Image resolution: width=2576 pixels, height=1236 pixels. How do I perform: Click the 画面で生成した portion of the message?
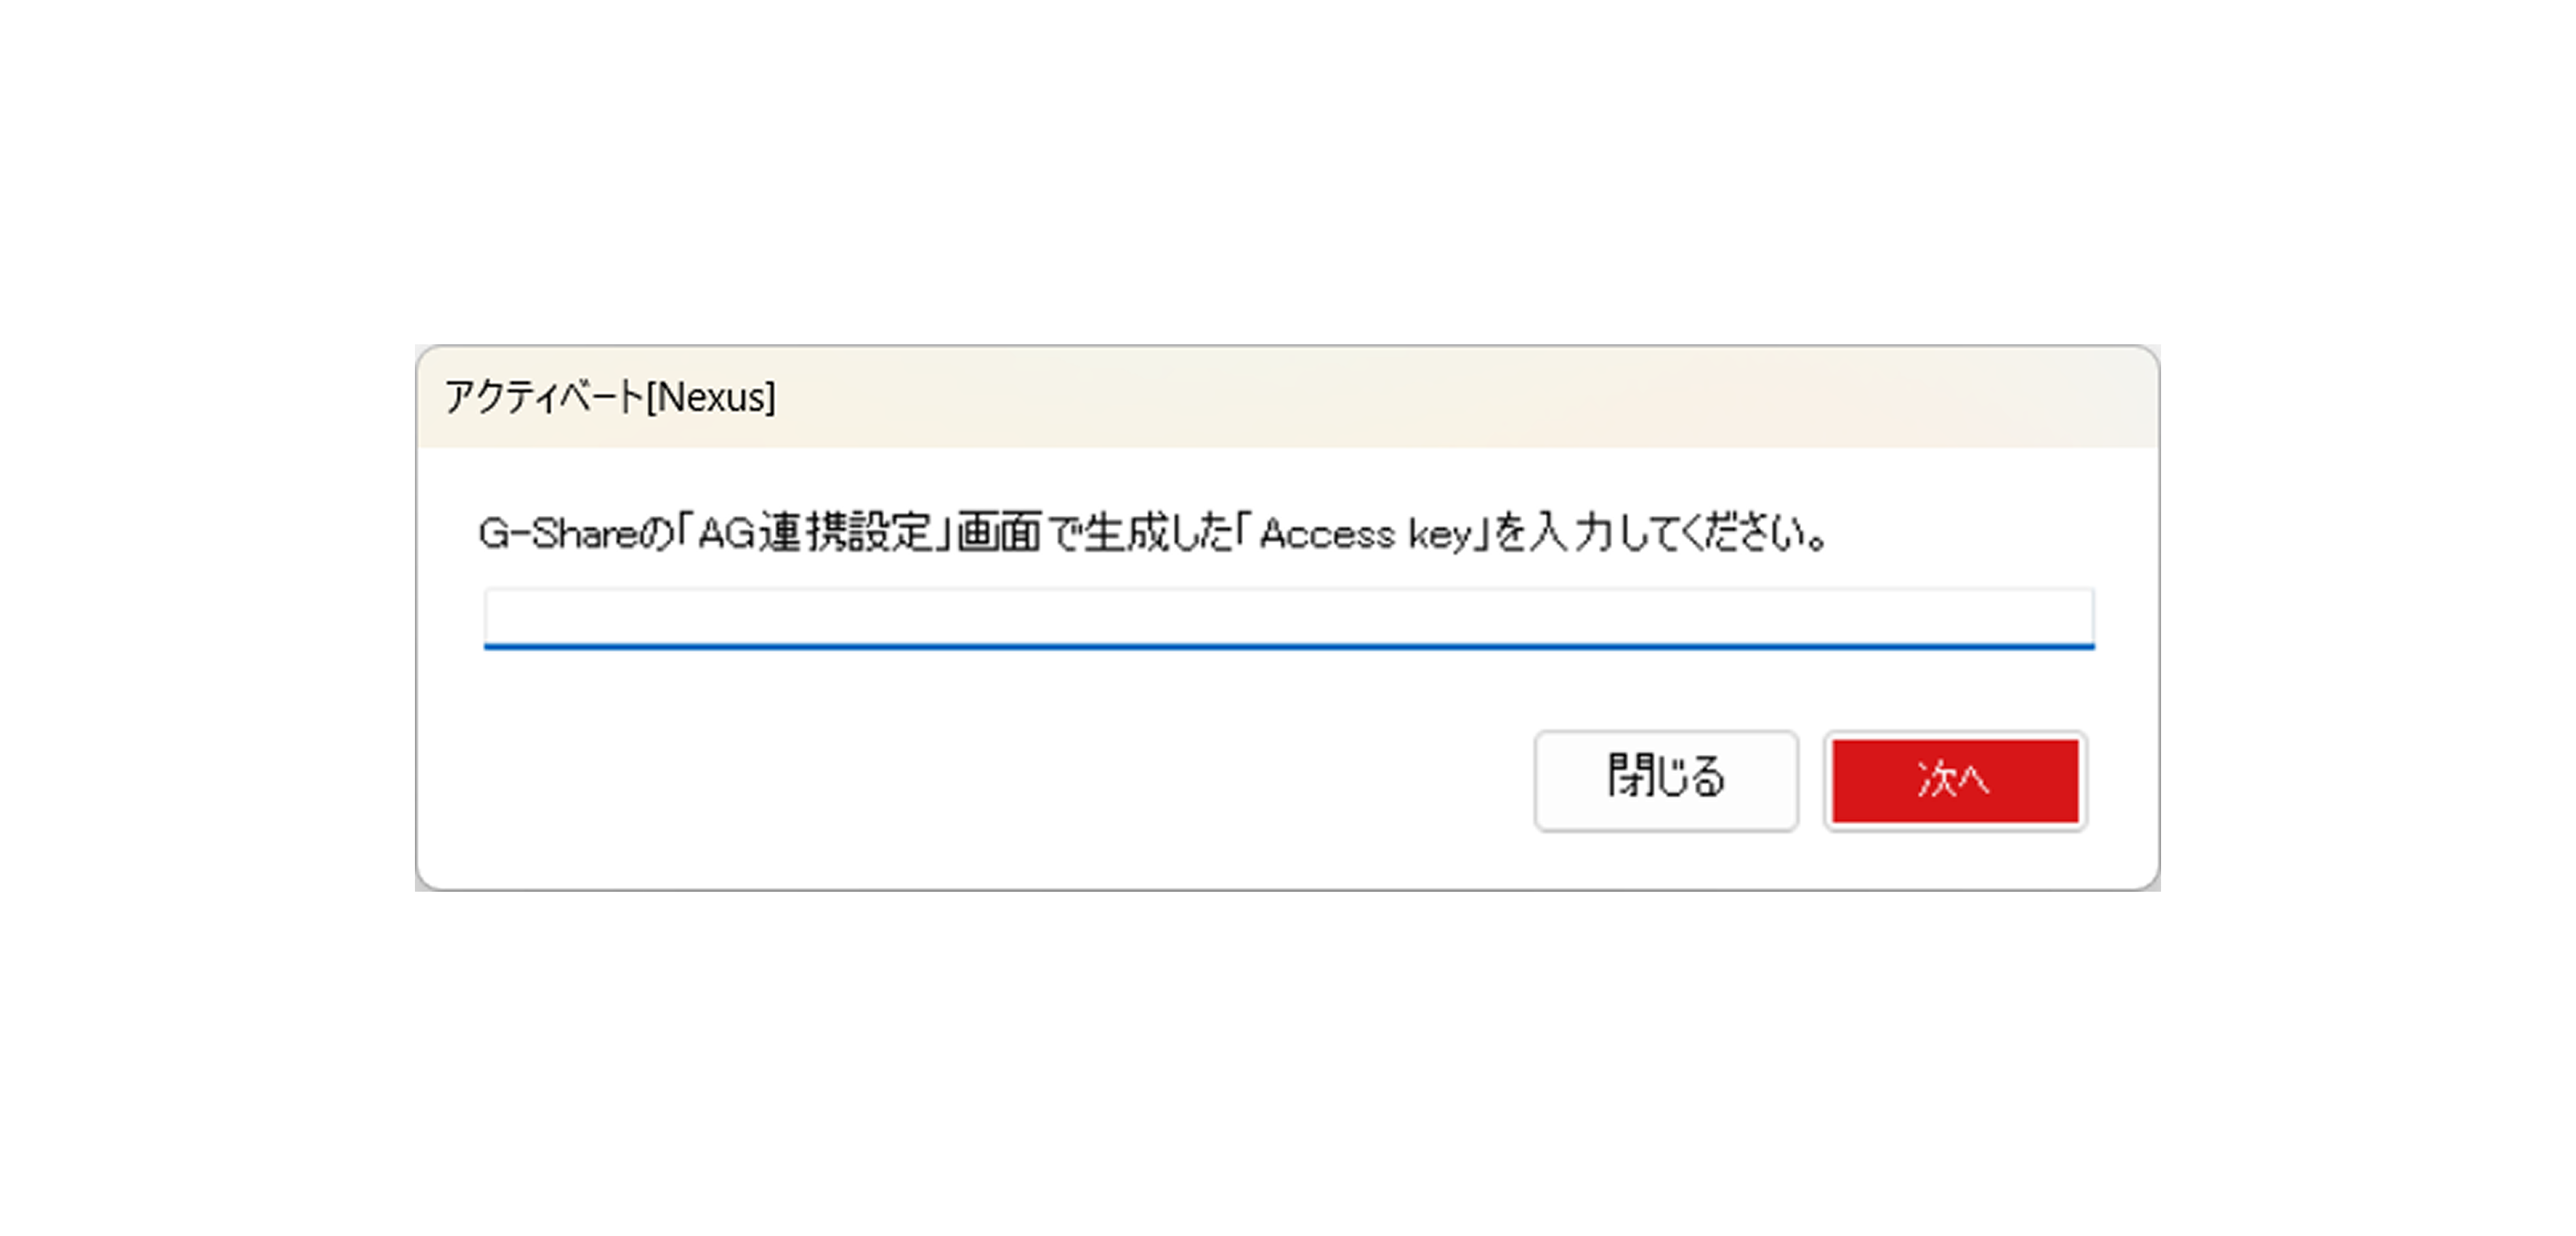tap(1095, 533)
